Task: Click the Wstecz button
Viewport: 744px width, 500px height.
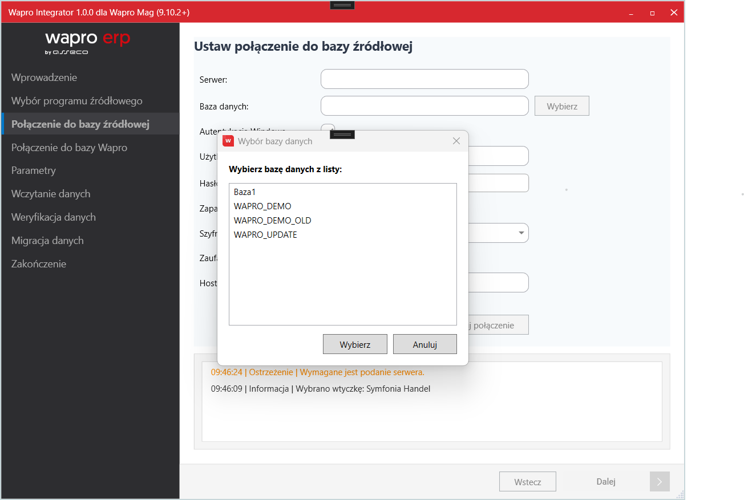Action: pos(527,482)
